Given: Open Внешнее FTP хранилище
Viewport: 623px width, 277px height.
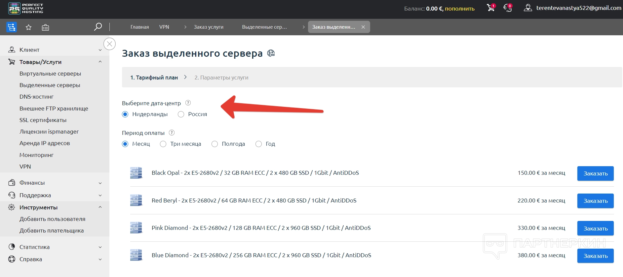Looking at the screenshot, I should pyautogui.click(x=54, y=108).
